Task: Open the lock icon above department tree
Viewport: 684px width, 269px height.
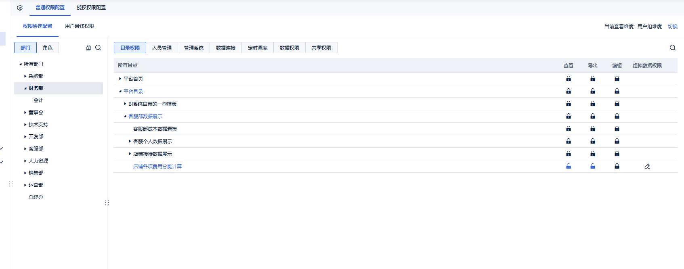Action: [x=88, y=48]
